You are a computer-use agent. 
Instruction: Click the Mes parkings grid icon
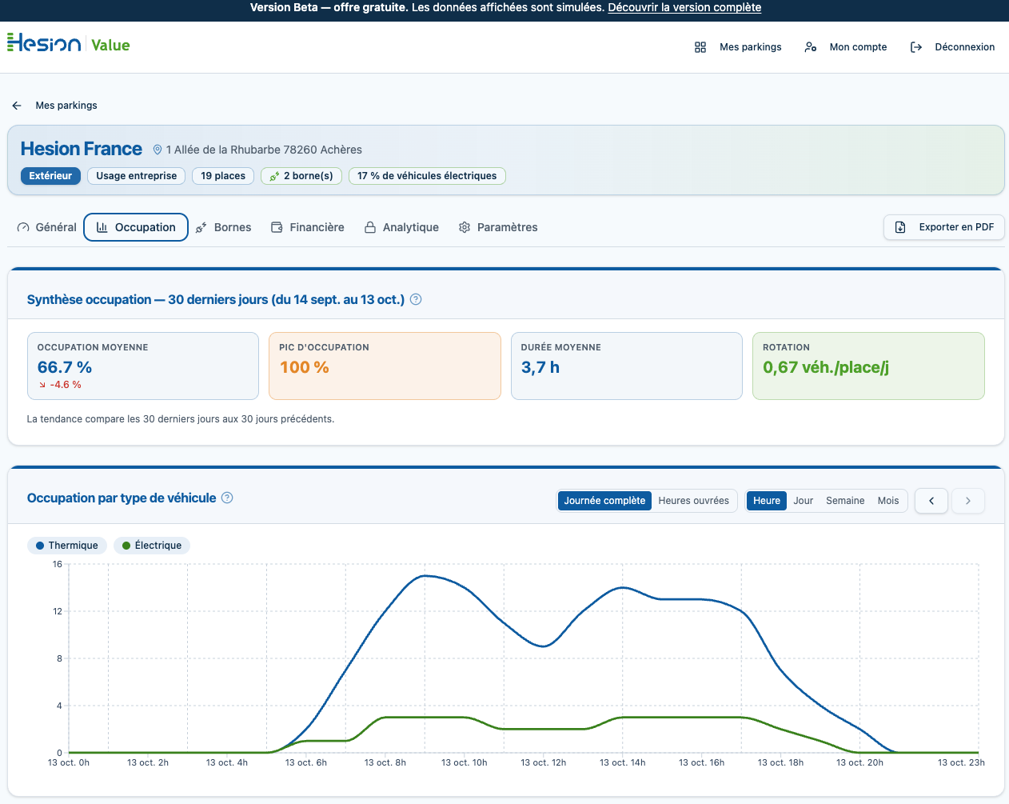700,47
